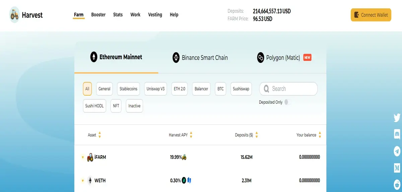
Task: Click the tractor icon beside 19.99% APY
Action: coord(184,157)
